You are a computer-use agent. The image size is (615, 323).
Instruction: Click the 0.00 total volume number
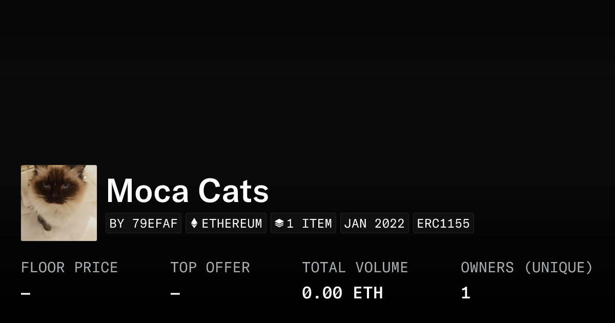coord(322,293)
